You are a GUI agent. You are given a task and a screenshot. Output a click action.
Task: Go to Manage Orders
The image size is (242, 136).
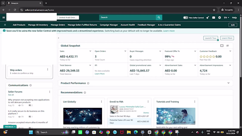click(x=58, y=25)
